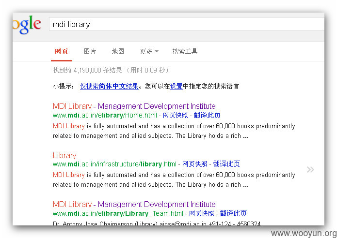Viewport: 337px width, 238px height.
Task: Click the Google logo
Action: tap(27, 25)
